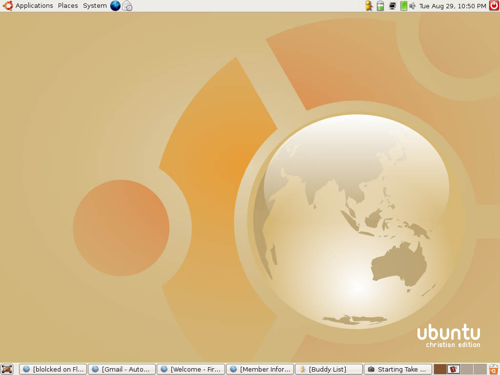Open the volume control speaker icon
Screen dimensions: 500x375
pyautogui.click(x=412, y=6)
